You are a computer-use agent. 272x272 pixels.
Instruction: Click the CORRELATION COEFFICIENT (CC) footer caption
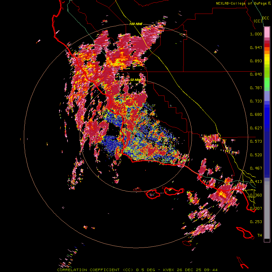95,270
